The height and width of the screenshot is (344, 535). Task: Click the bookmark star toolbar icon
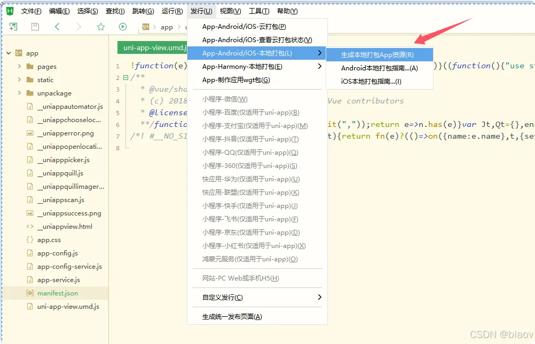(101, 27)
